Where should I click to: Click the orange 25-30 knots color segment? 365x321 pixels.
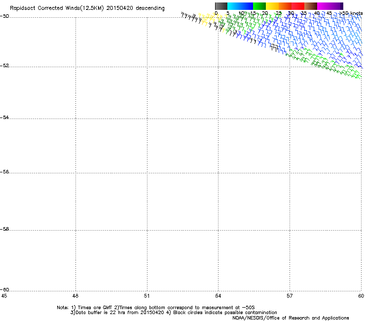coord(285,6)
